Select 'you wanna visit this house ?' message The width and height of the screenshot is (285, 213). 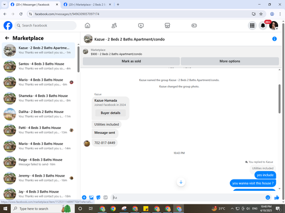[253, 183]
